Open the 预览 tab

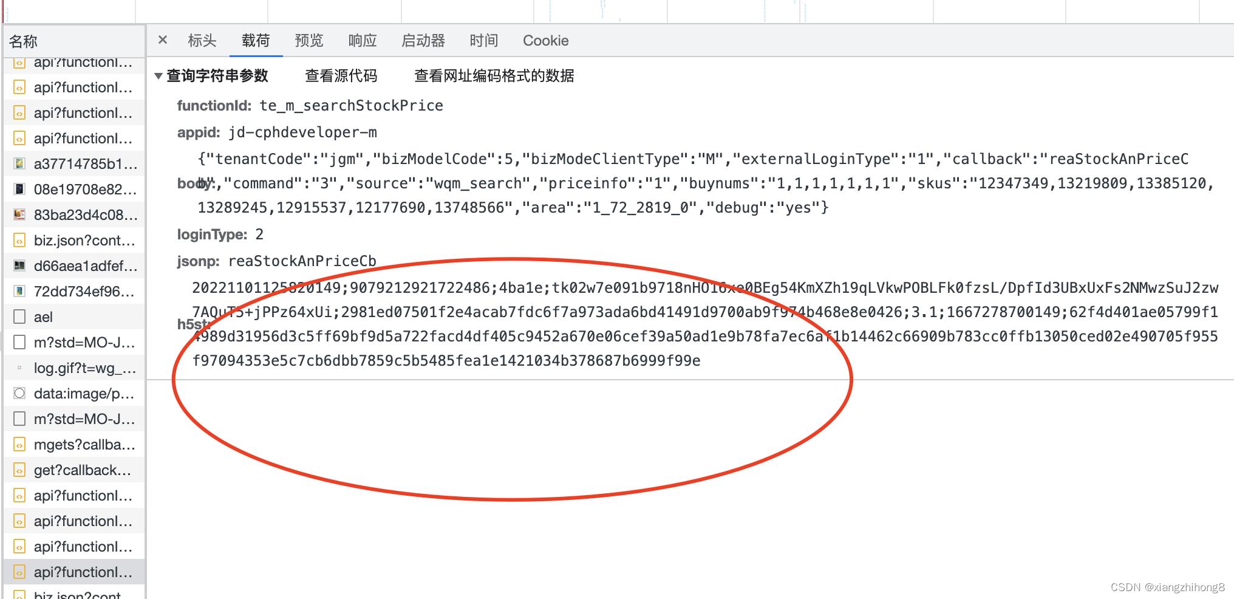(x=309, y=41)
